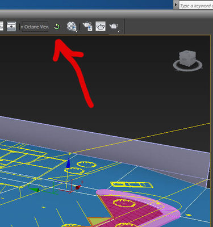Select the red X-axis gizmo arrow
The width and height of the screenshot is (213, 227).
78,187
